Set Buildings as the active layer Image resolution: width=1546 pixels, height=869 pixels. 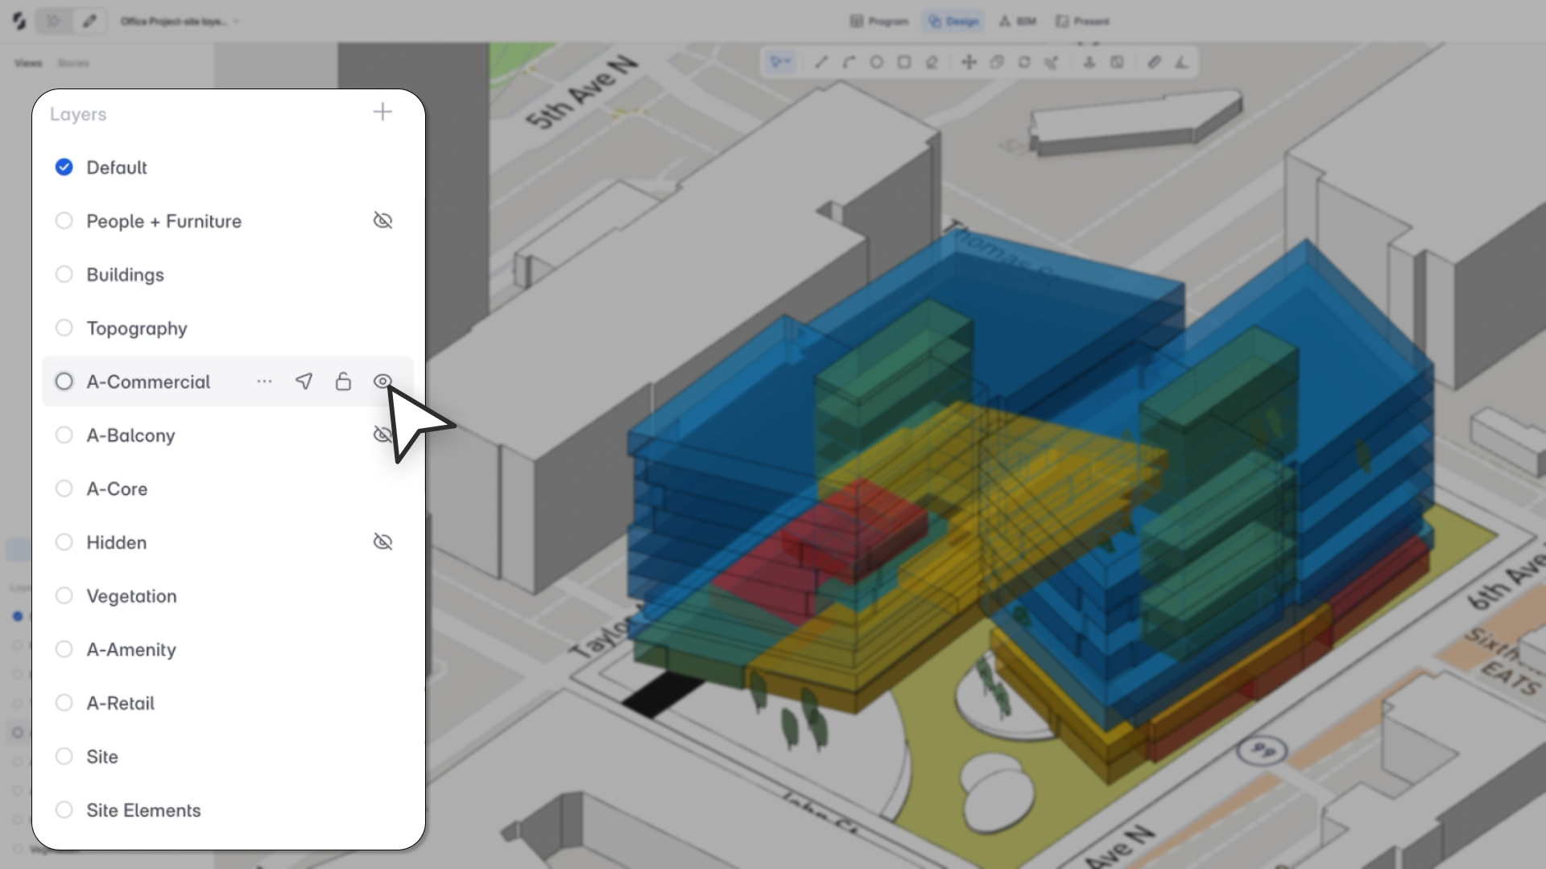pos(64,274)
